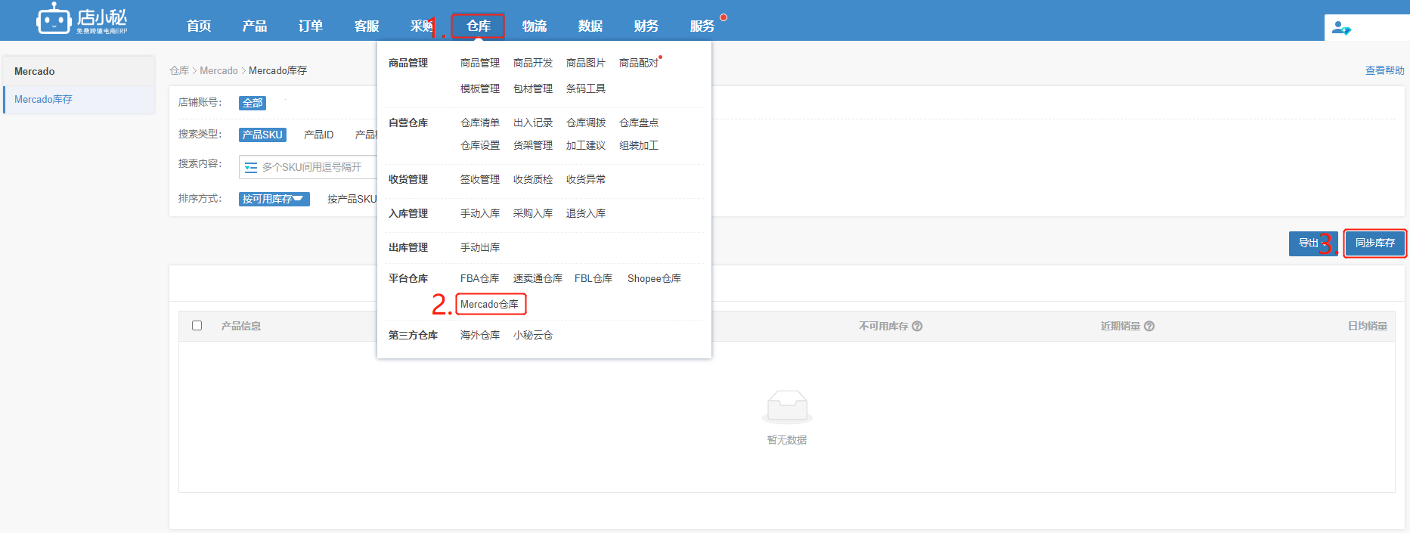Open 速卖通仓库 from the menu
This screenshot has width=1410, height=533.
point(538,278)
